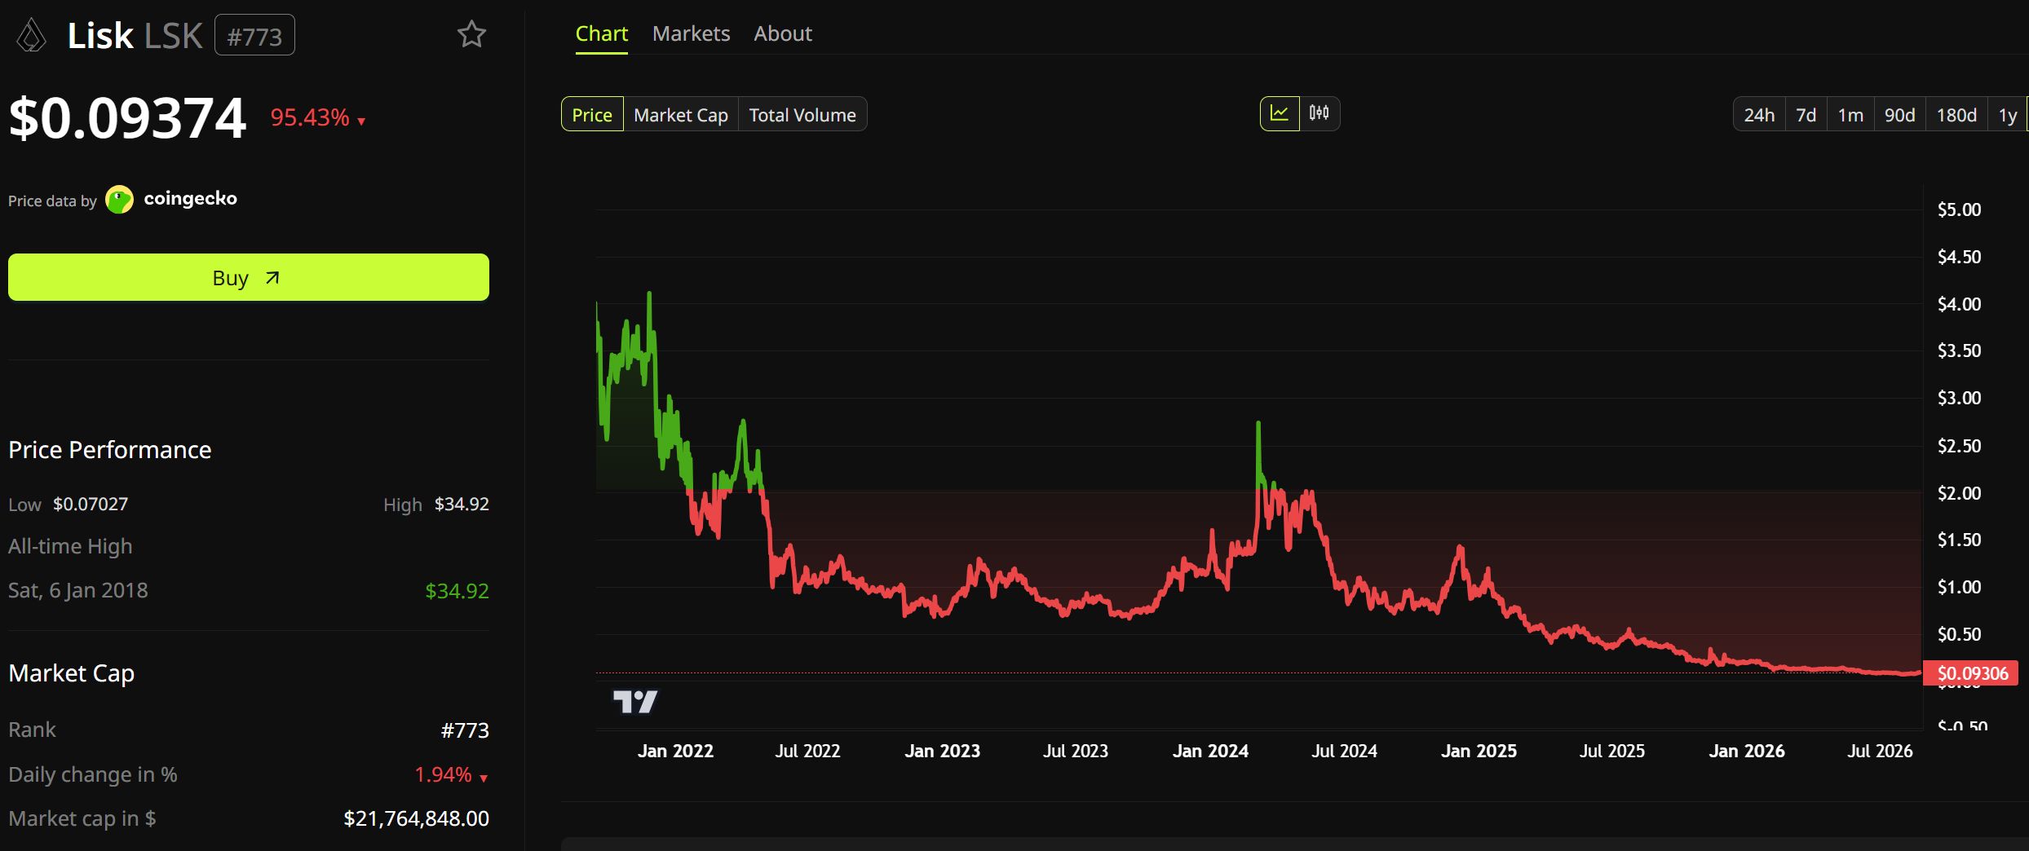Click the green Buy button
The image size is (2029, 851).
coord(249,277)
